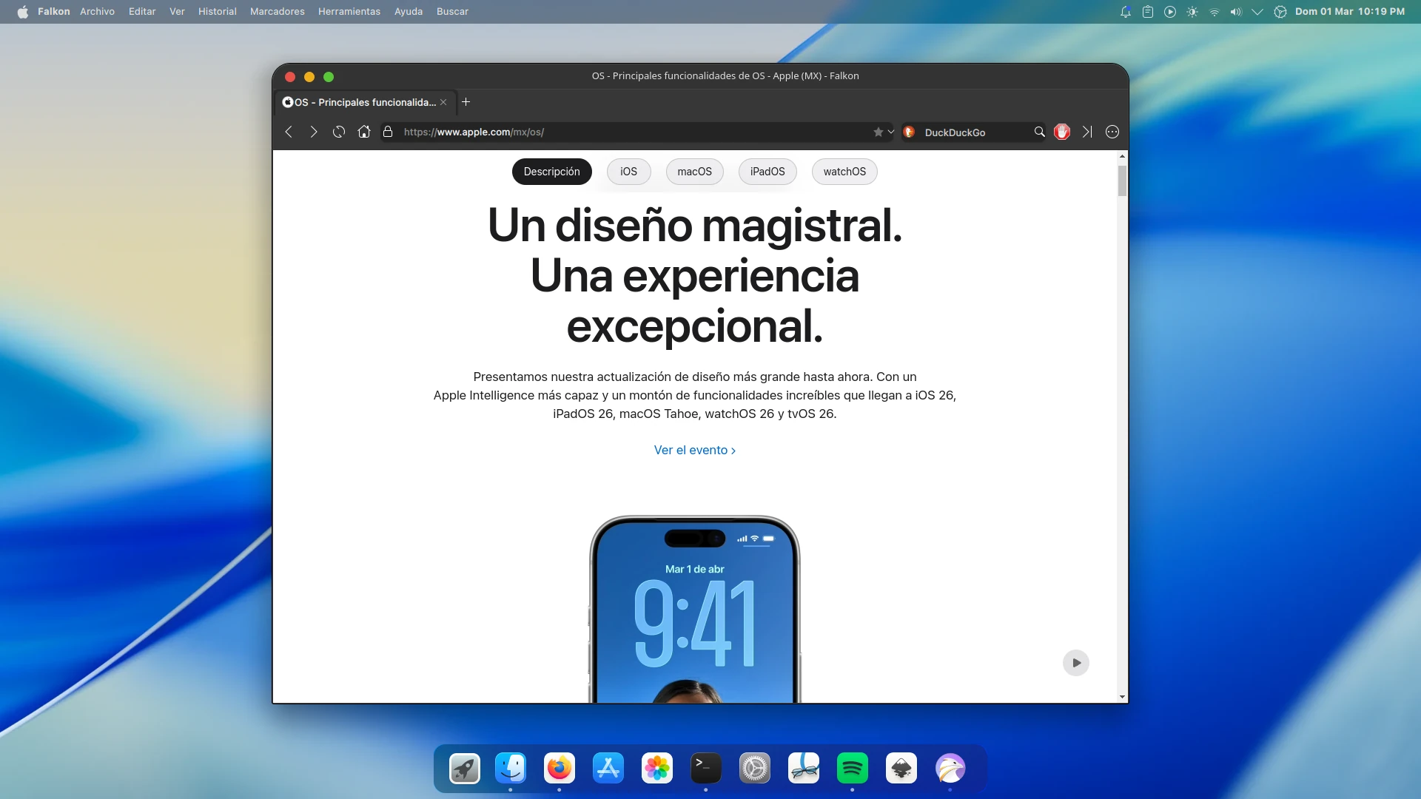This screenshot has width=1421, height=799.
Task: Go to the home page icon
Action: 364,132
